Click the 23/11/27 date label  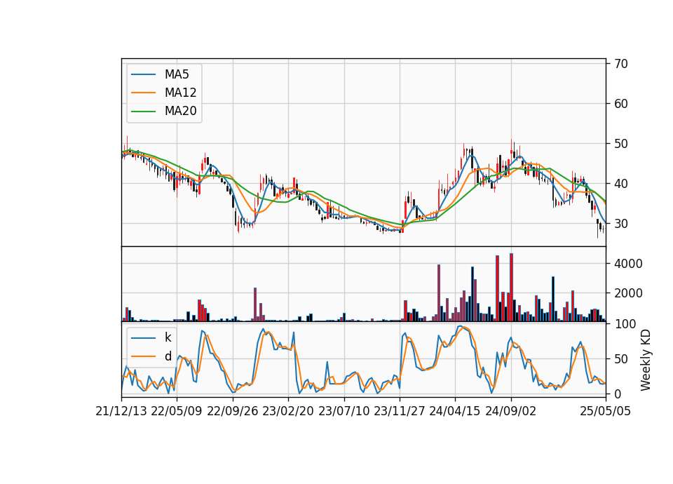coord(400,411)
